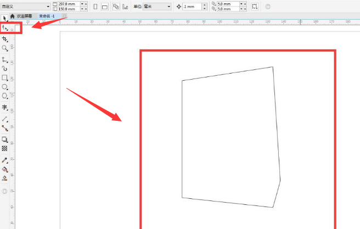Switch to the 未命名 -1 document tab
360x229 pixels.
pos(47,16)
